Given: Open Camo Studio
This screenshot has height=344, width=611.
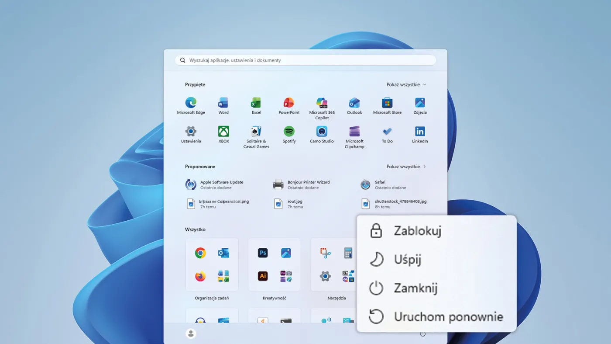Looking at the screenshot, I should click(322, 135).
